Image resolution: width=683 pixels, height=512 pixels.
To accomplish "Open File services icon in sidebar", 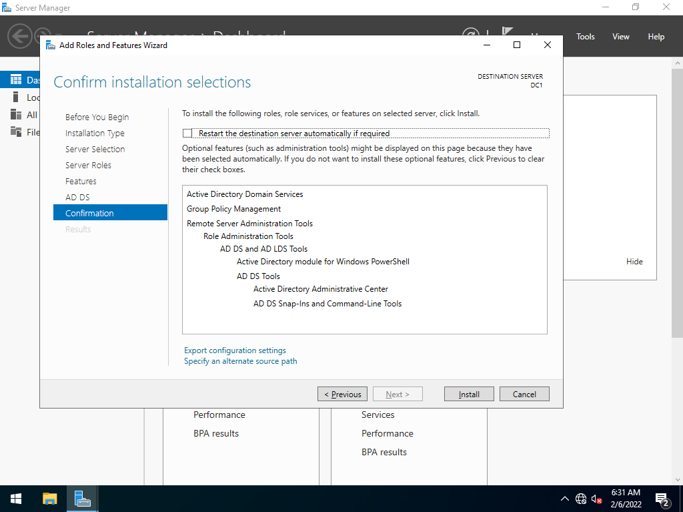I will click(16, 132).
